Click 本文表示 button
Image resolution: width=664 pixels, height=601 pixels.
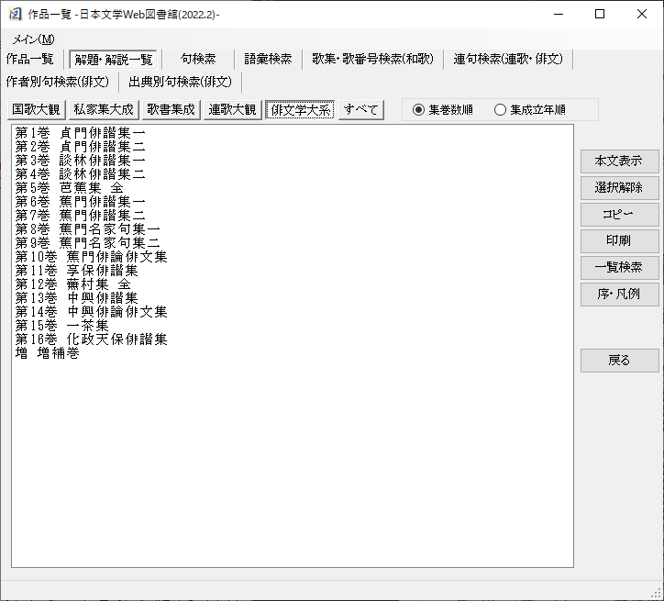[620, 161]
